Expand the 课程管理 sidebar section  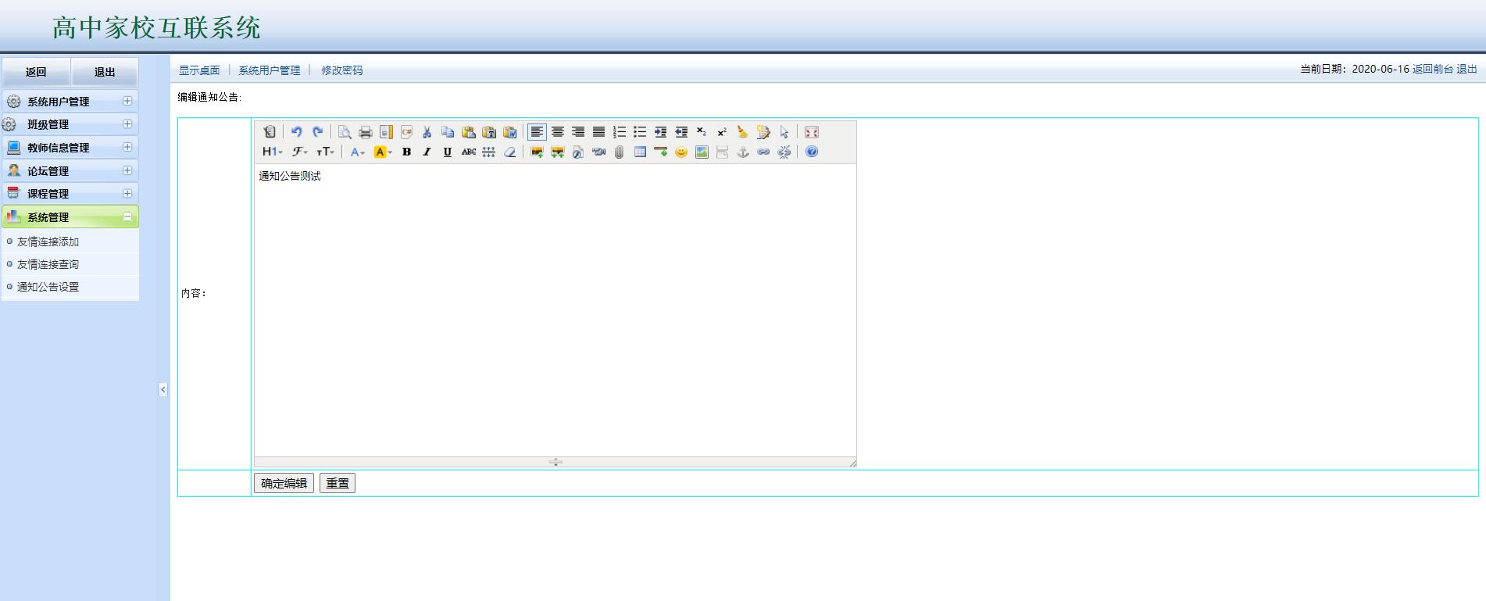click(x=127, y=193)
